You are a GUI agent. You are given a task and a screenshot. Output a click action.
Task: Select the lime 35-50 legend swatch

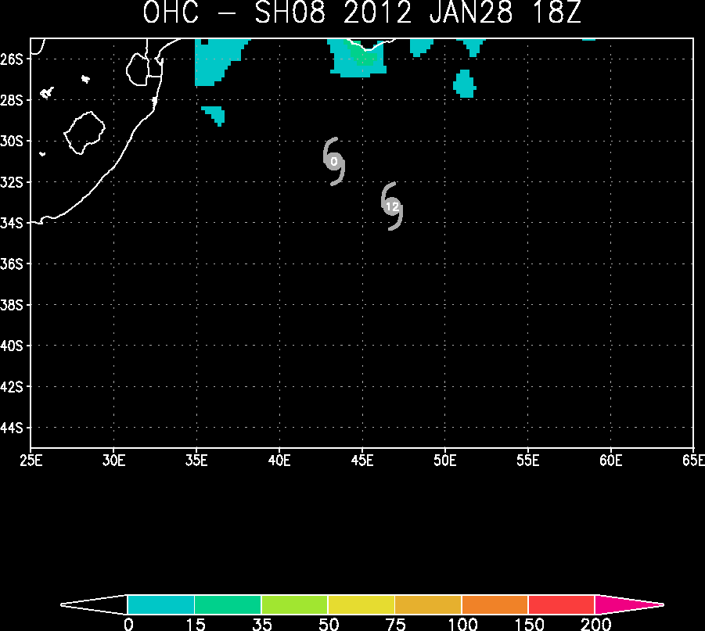pyautogui.click(x=294, y=604)
